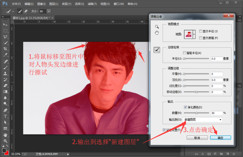Select the Hand tool in Refine Edge dialog
The height and width of the screenshot is (157, 243).
[157, 33]
